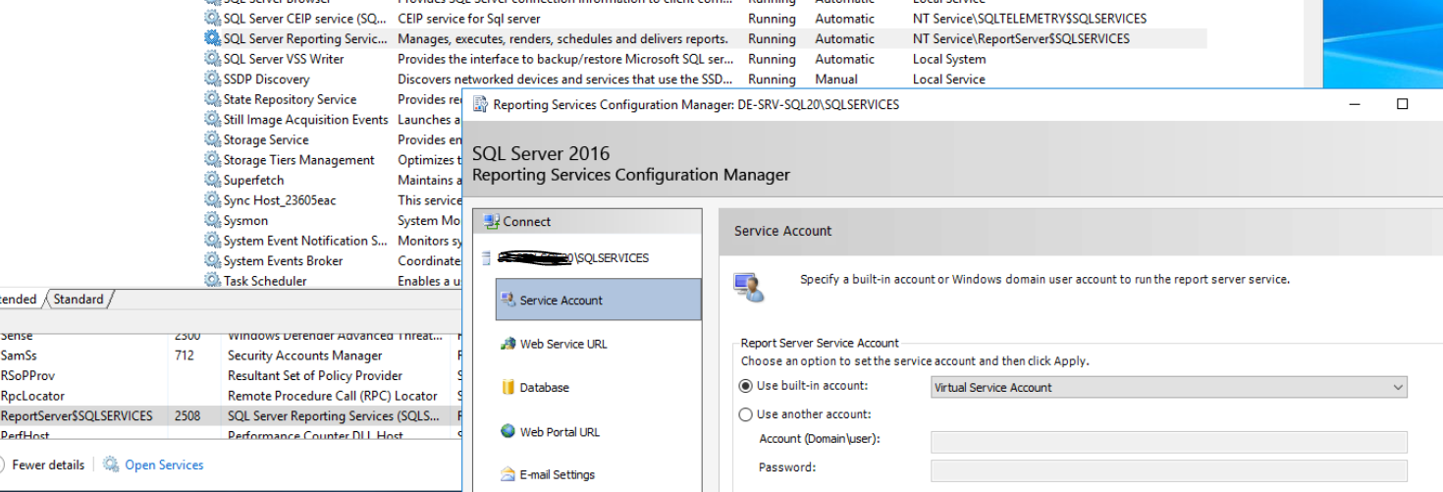Click gear icon beside System Event Notification
Screen dimensions: 1443x492
(212, 240)
